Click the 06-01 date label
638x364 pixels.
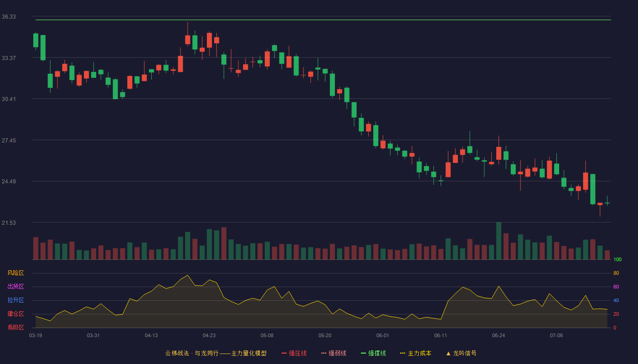point(383,335)
